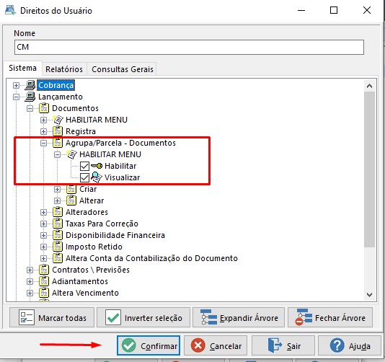Click the clipboard icon next to Adiantamentos
The height and width of the screenshot is (362, 385).
(44, 281)
